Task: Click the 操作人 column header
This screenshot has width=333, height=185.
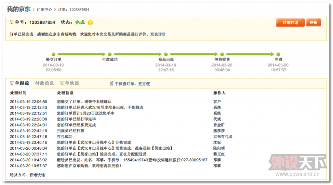Action: (x=220, y=93)
